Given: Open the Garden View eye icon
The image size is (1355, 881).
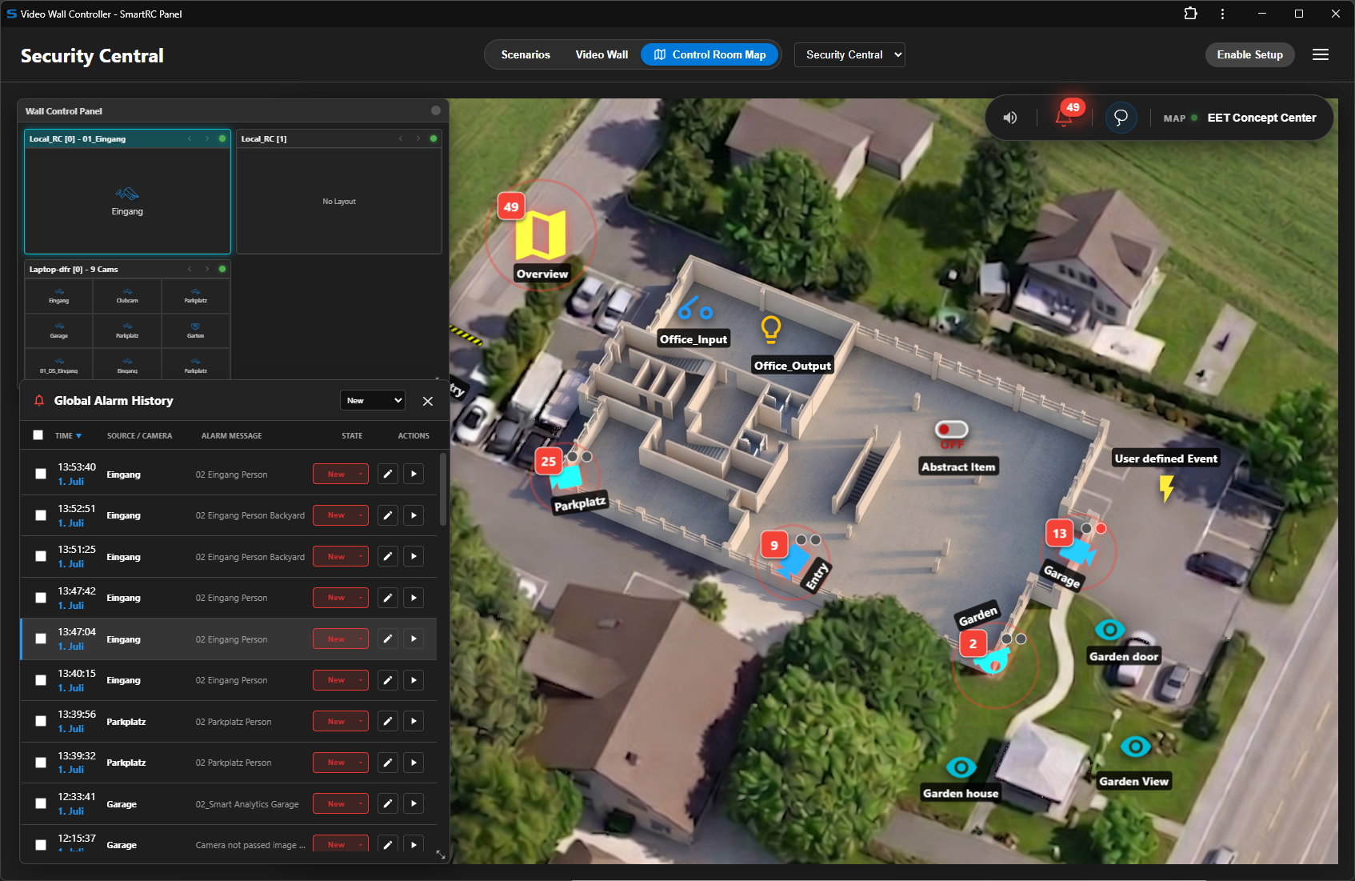Looking at the screenshot, I should (x=1135, y=747).
